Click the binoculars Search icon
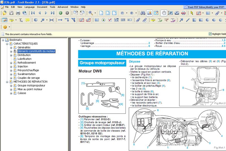The image size is (226, 151). (143, 13)
